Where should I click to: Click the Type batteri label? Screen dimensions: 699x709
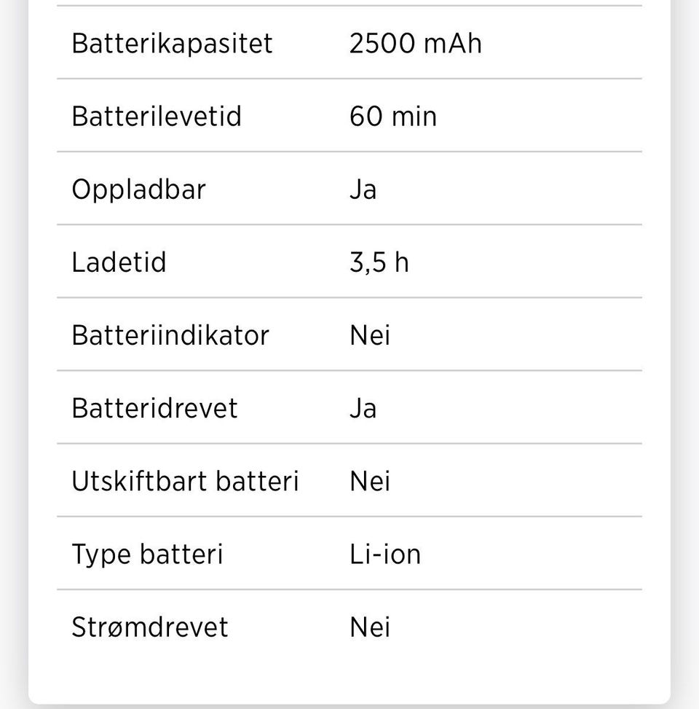(147, 555)
